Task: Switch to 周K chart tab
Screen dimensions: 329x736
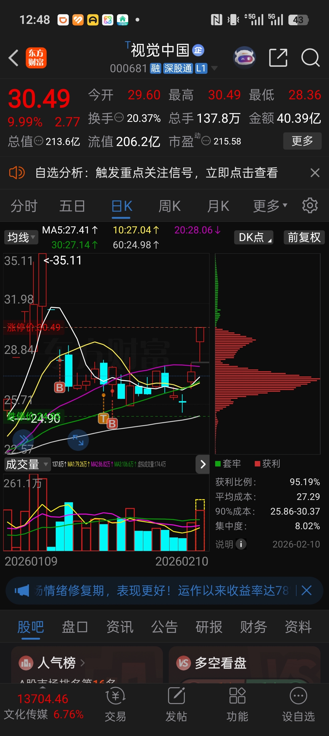Action: [169, 206]
